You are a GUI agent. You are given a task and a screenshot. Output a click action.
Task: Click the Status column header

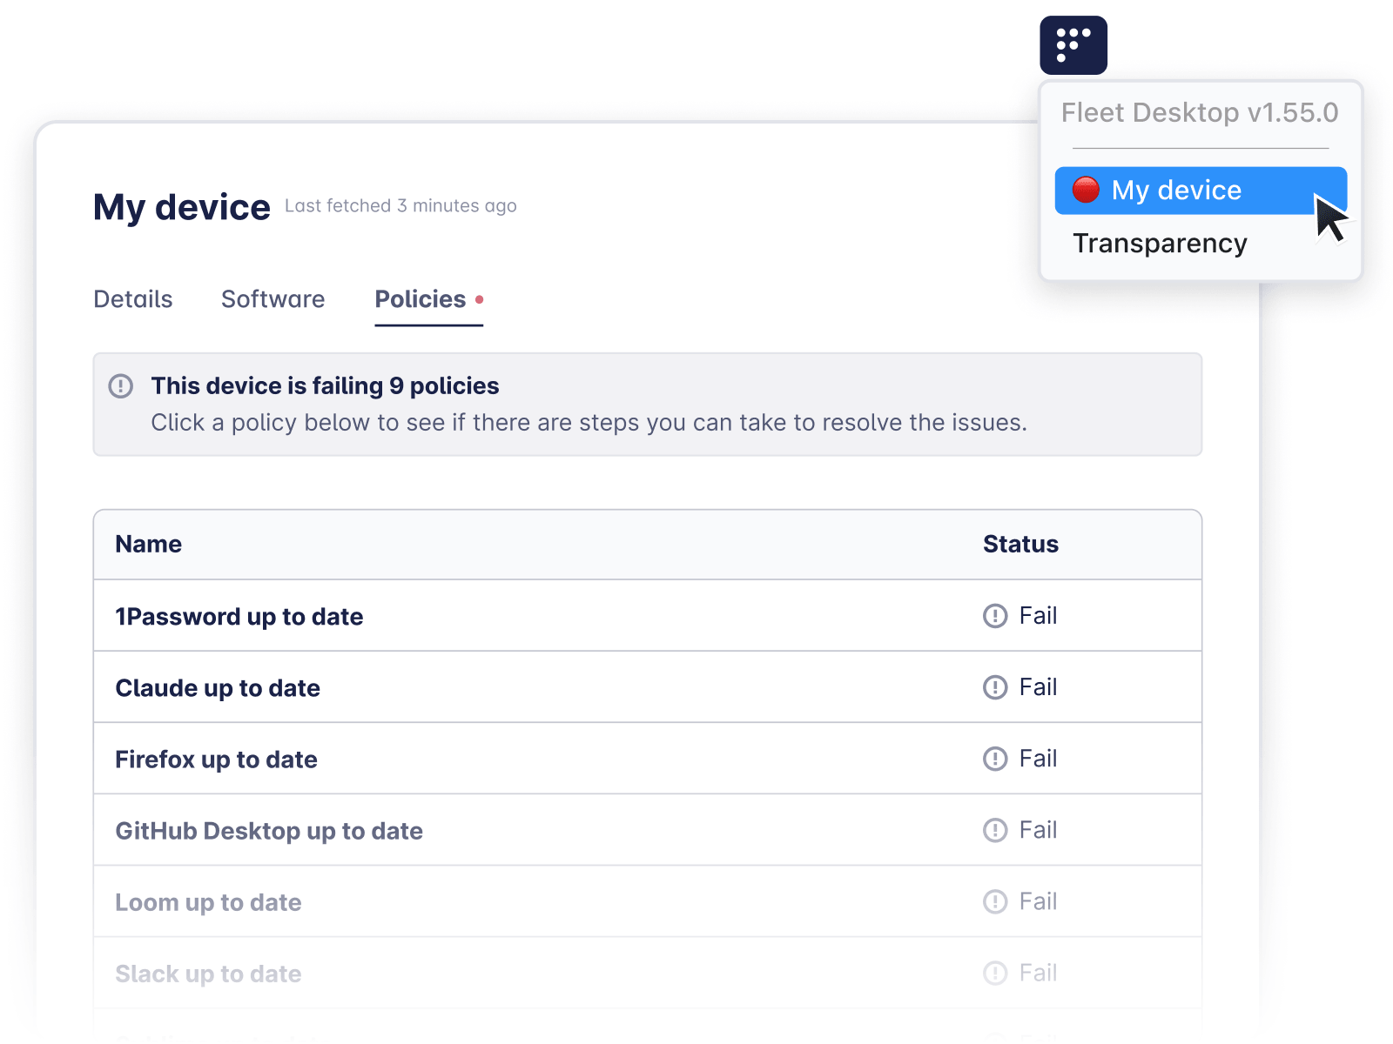click(1021, 545)
